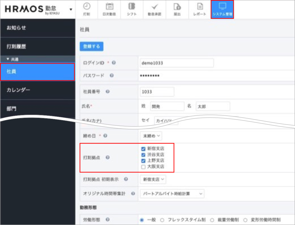Click the 勤怠承認 checkmark icon
295x225 pixels.
(155, 9)
